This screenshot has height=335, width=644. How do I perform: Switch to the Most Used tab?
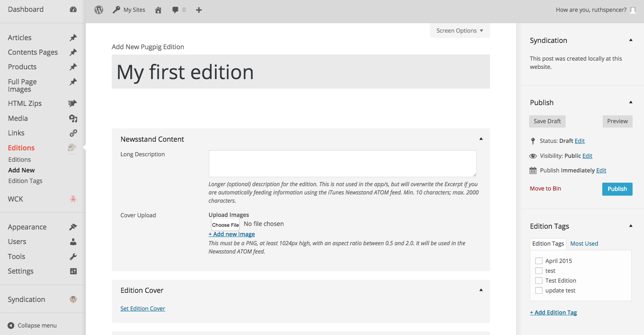584,244
